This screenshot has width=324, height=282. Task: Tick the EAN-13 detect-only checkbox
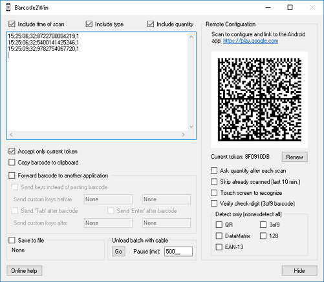pyautogui.click(x=219, y=247)
